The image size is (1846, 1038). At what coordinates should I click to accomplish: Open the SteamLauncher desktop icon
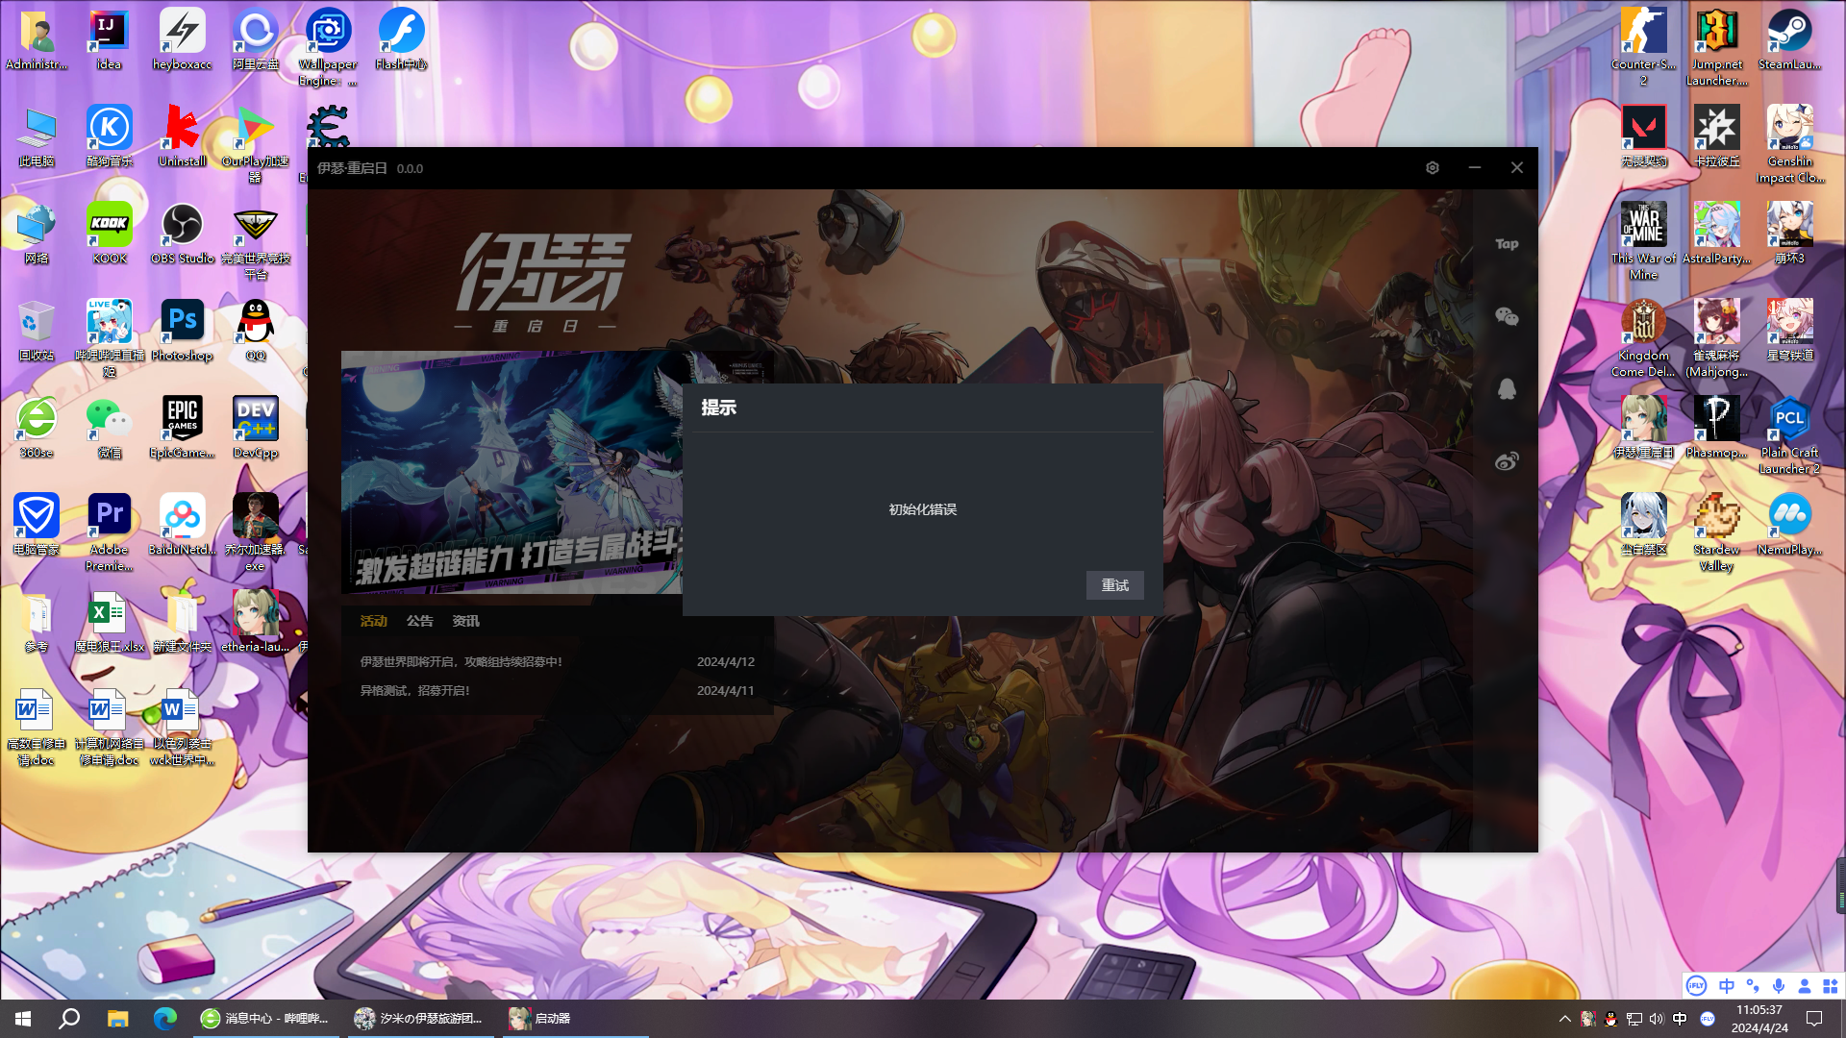point(1789,40)
